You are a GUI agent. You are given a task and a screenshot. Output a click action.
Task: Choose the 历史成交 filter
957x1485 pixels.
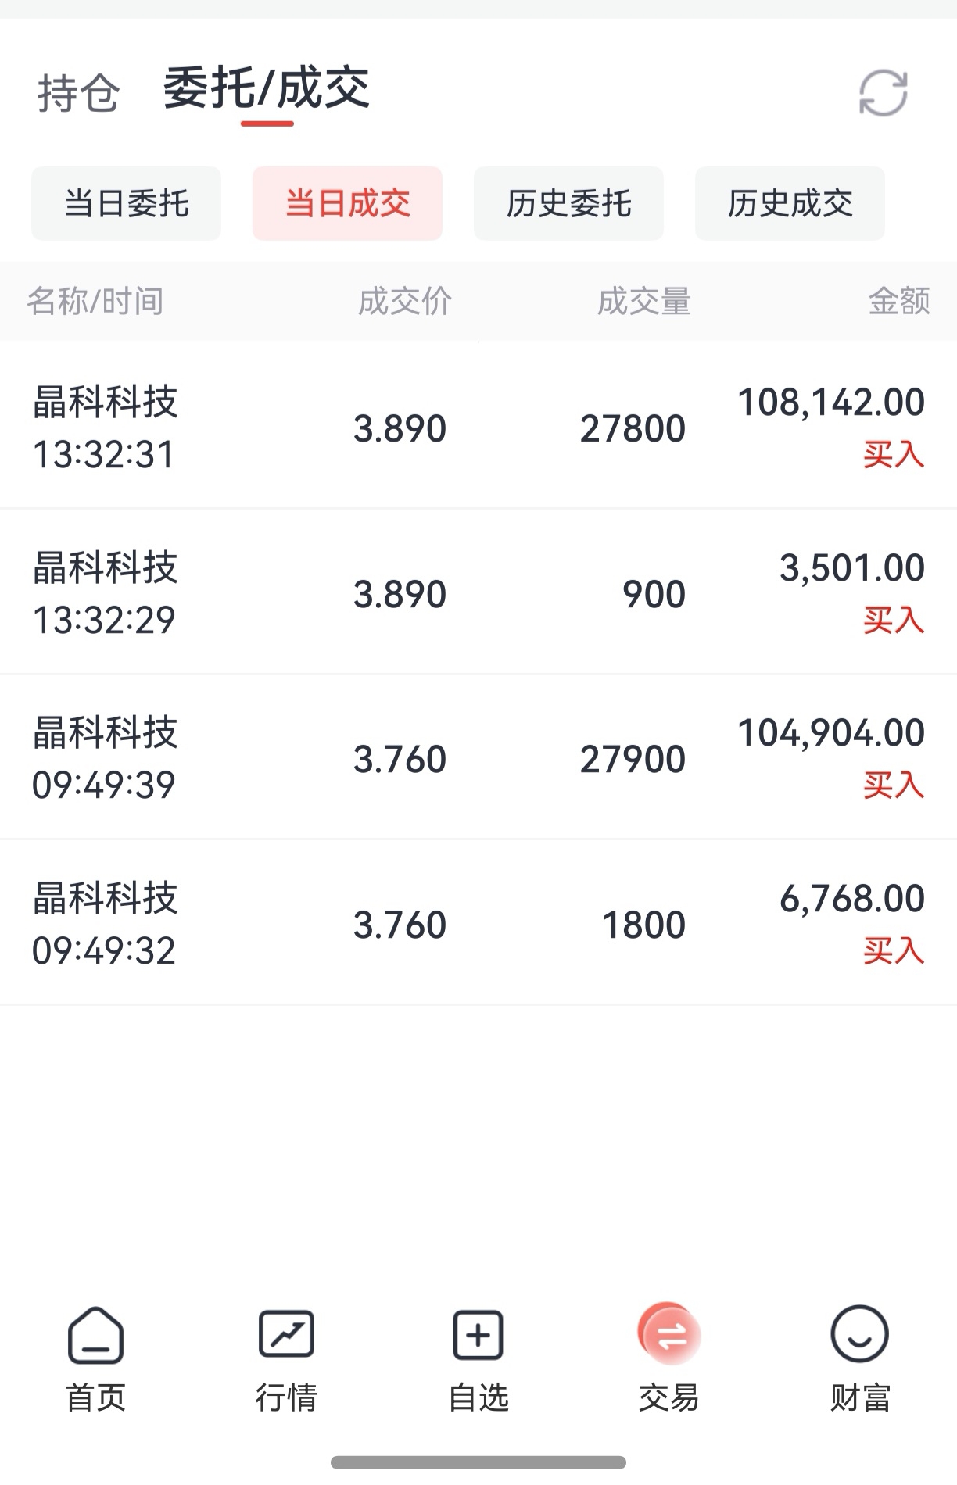pos(790,203)
